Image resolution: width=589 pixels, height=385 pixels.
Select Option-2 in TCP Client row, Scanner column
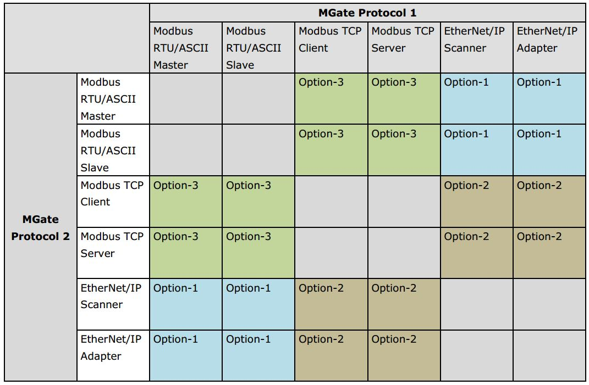[466, 186]
